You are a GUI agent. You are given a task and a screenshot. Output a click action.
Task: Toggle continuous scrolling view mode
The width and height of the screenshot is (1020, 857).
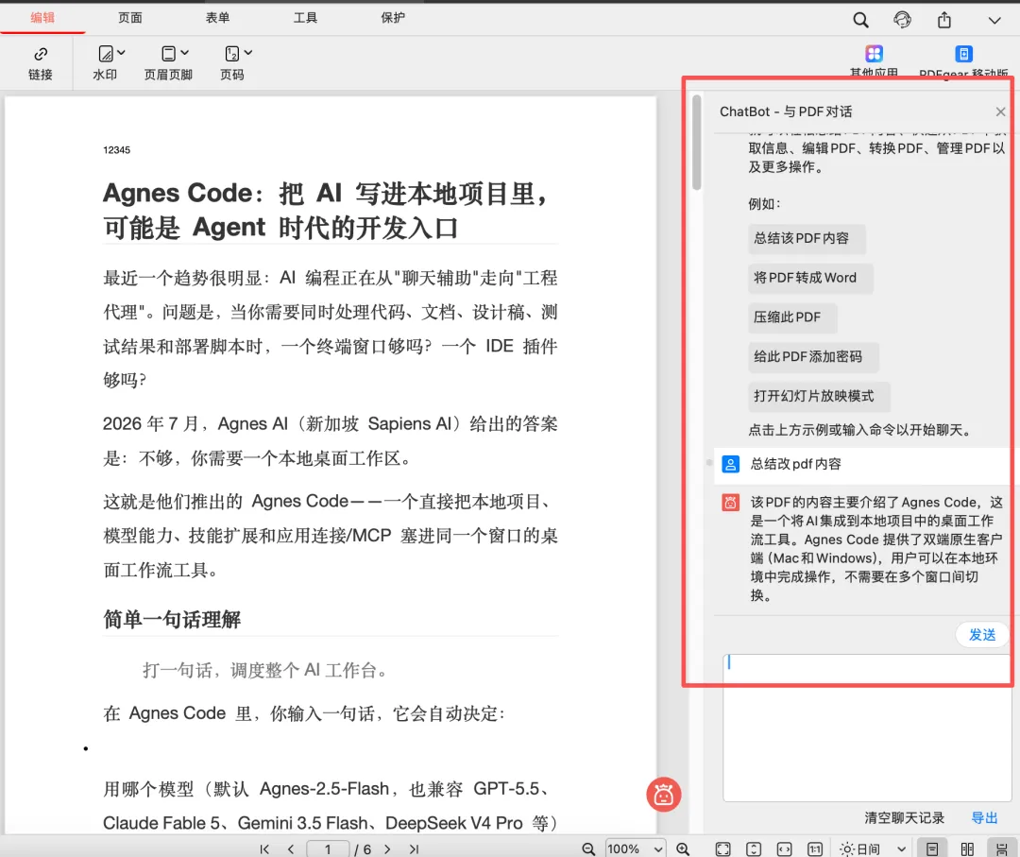1002,849
